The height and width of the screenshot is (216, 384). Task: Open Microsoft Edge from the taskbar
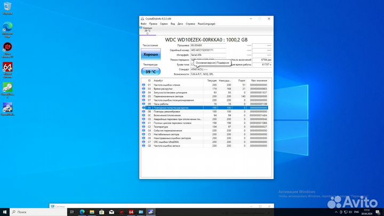click(82, 212)
